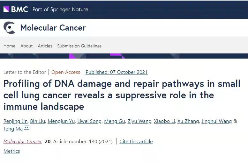View author Liwei Song details
248x162 pixels.
89,121
